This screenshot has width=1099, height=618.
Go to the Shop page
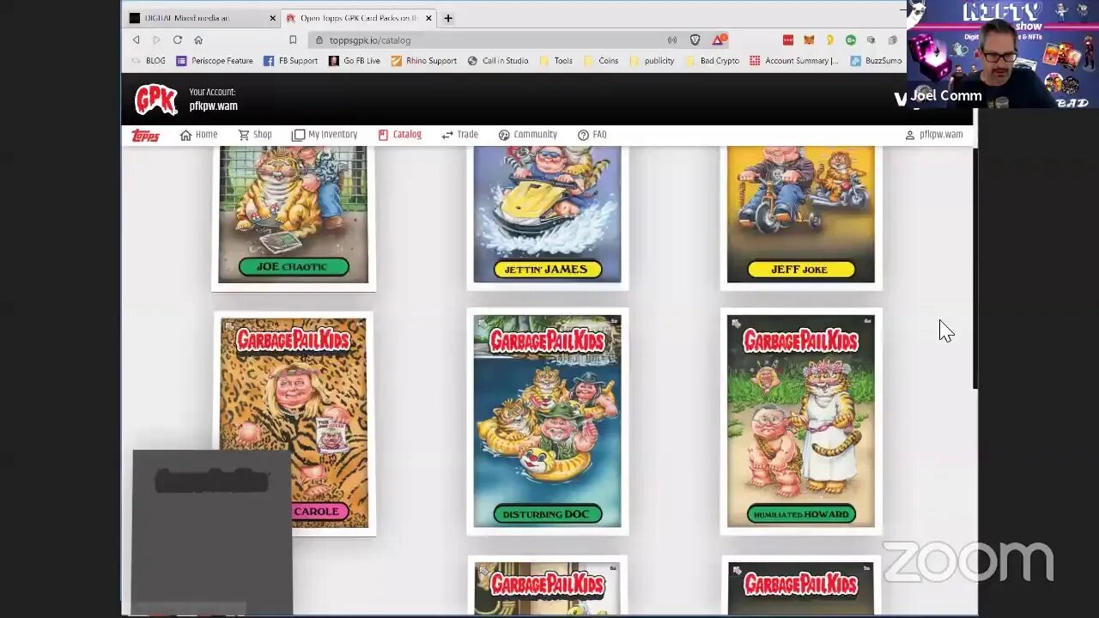click(x=255, y=135)
